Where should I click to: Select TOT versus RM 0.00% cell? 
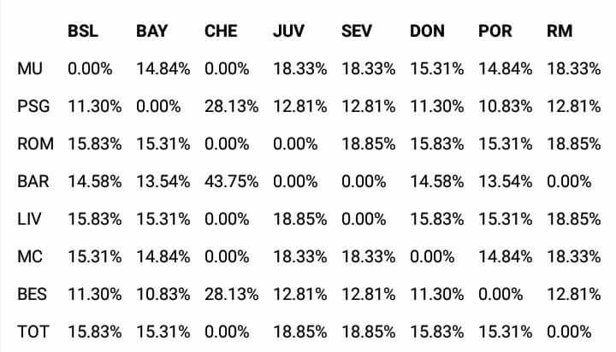(x=569, y=331)
